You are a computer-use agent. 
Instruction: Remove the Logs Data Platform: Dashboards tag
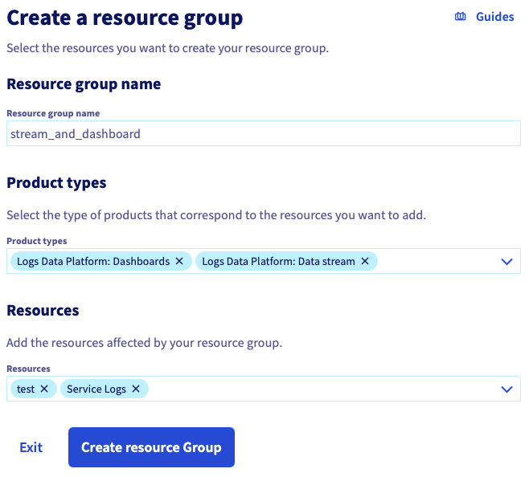179,261
